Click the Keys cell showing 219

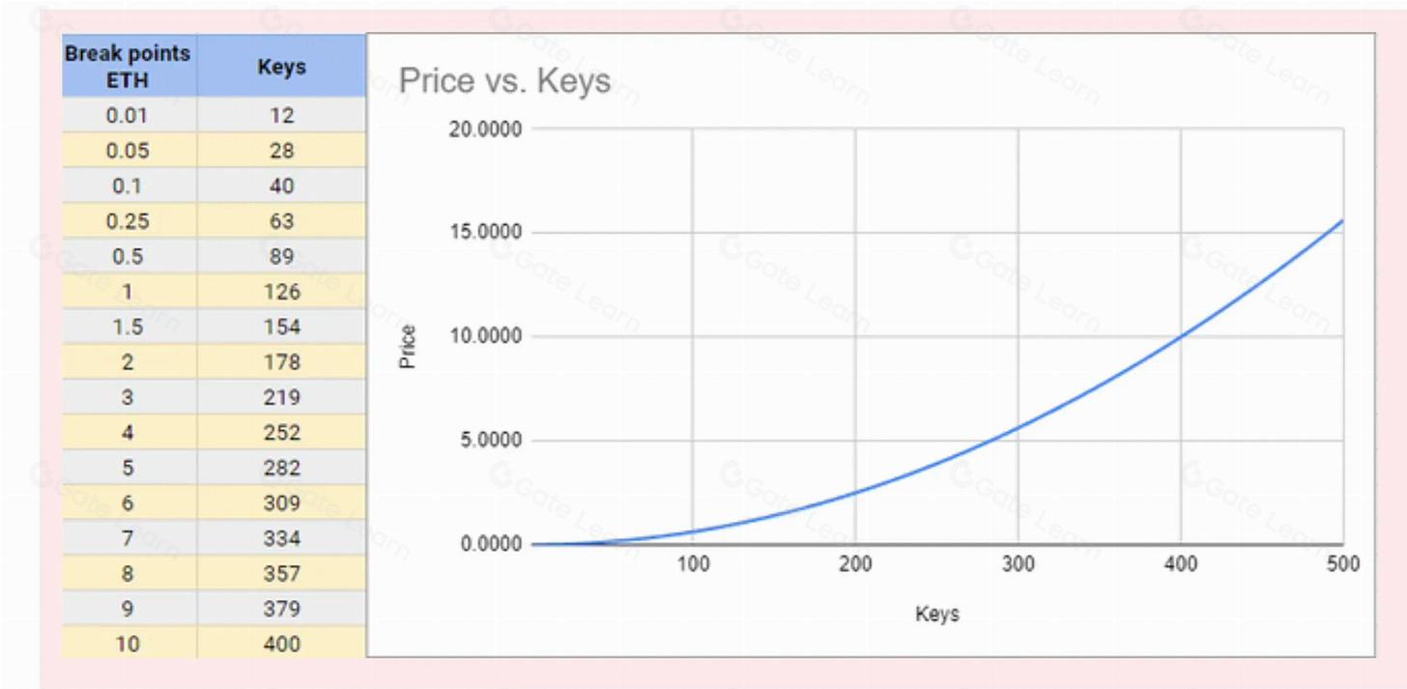tap(281, 397)
